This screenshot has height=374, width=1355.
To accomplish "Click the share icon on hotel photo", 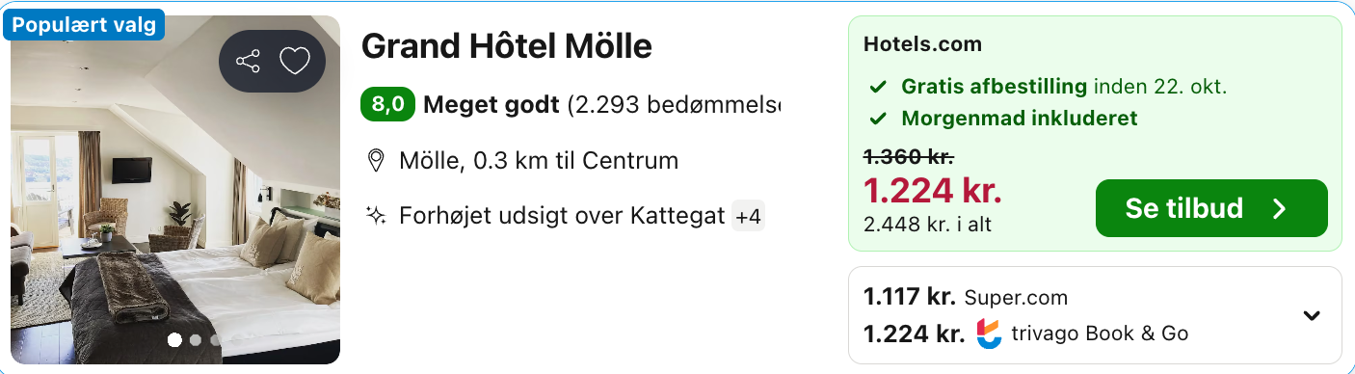I will click(x=248, y=63).
